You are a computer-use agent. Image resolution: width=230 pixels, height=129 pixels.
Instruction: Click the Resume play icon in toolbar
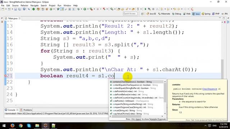coord(145,9)
